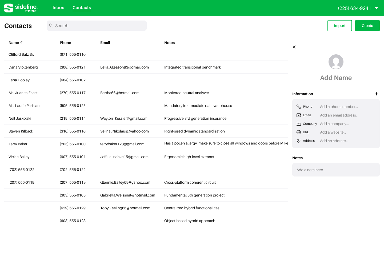Click the Add a note here box
The width and height of the screenshot is (384, 273).
(x=336, y=170)
